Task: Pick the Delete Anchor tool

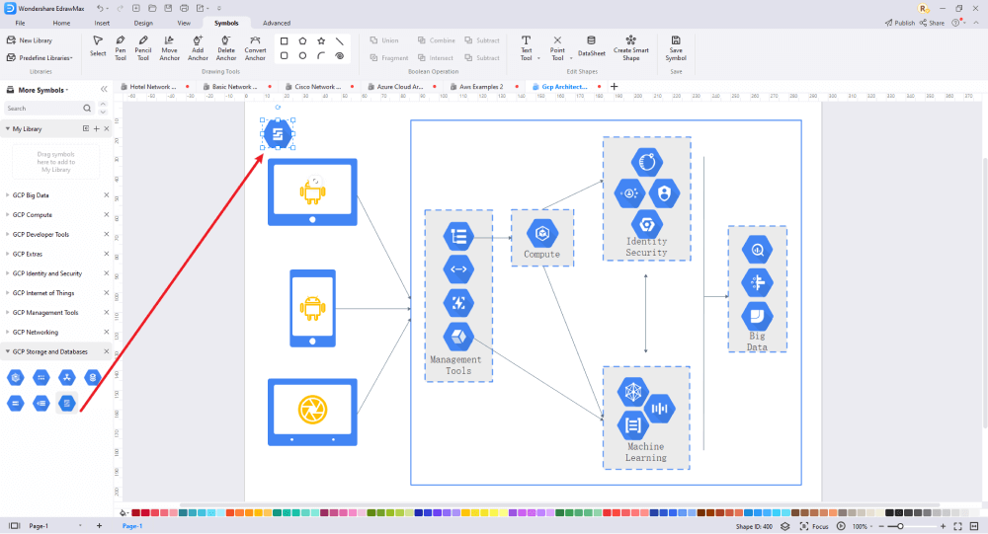Action: click(x=225, y=47)
